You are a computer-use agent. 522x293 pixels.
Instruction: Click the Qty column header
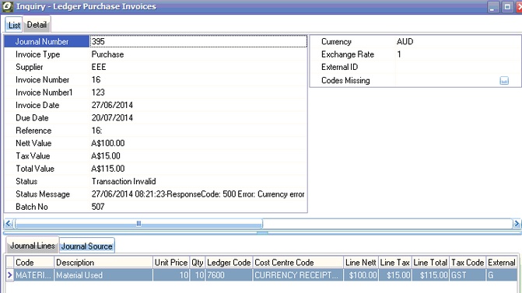click(198, 263)
